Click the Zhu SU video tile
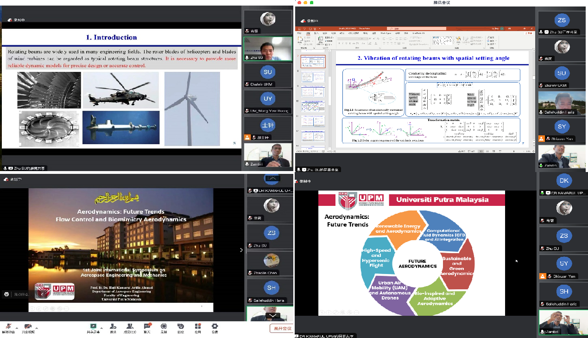This screenshot has width=588, height=338. point(268,48)
